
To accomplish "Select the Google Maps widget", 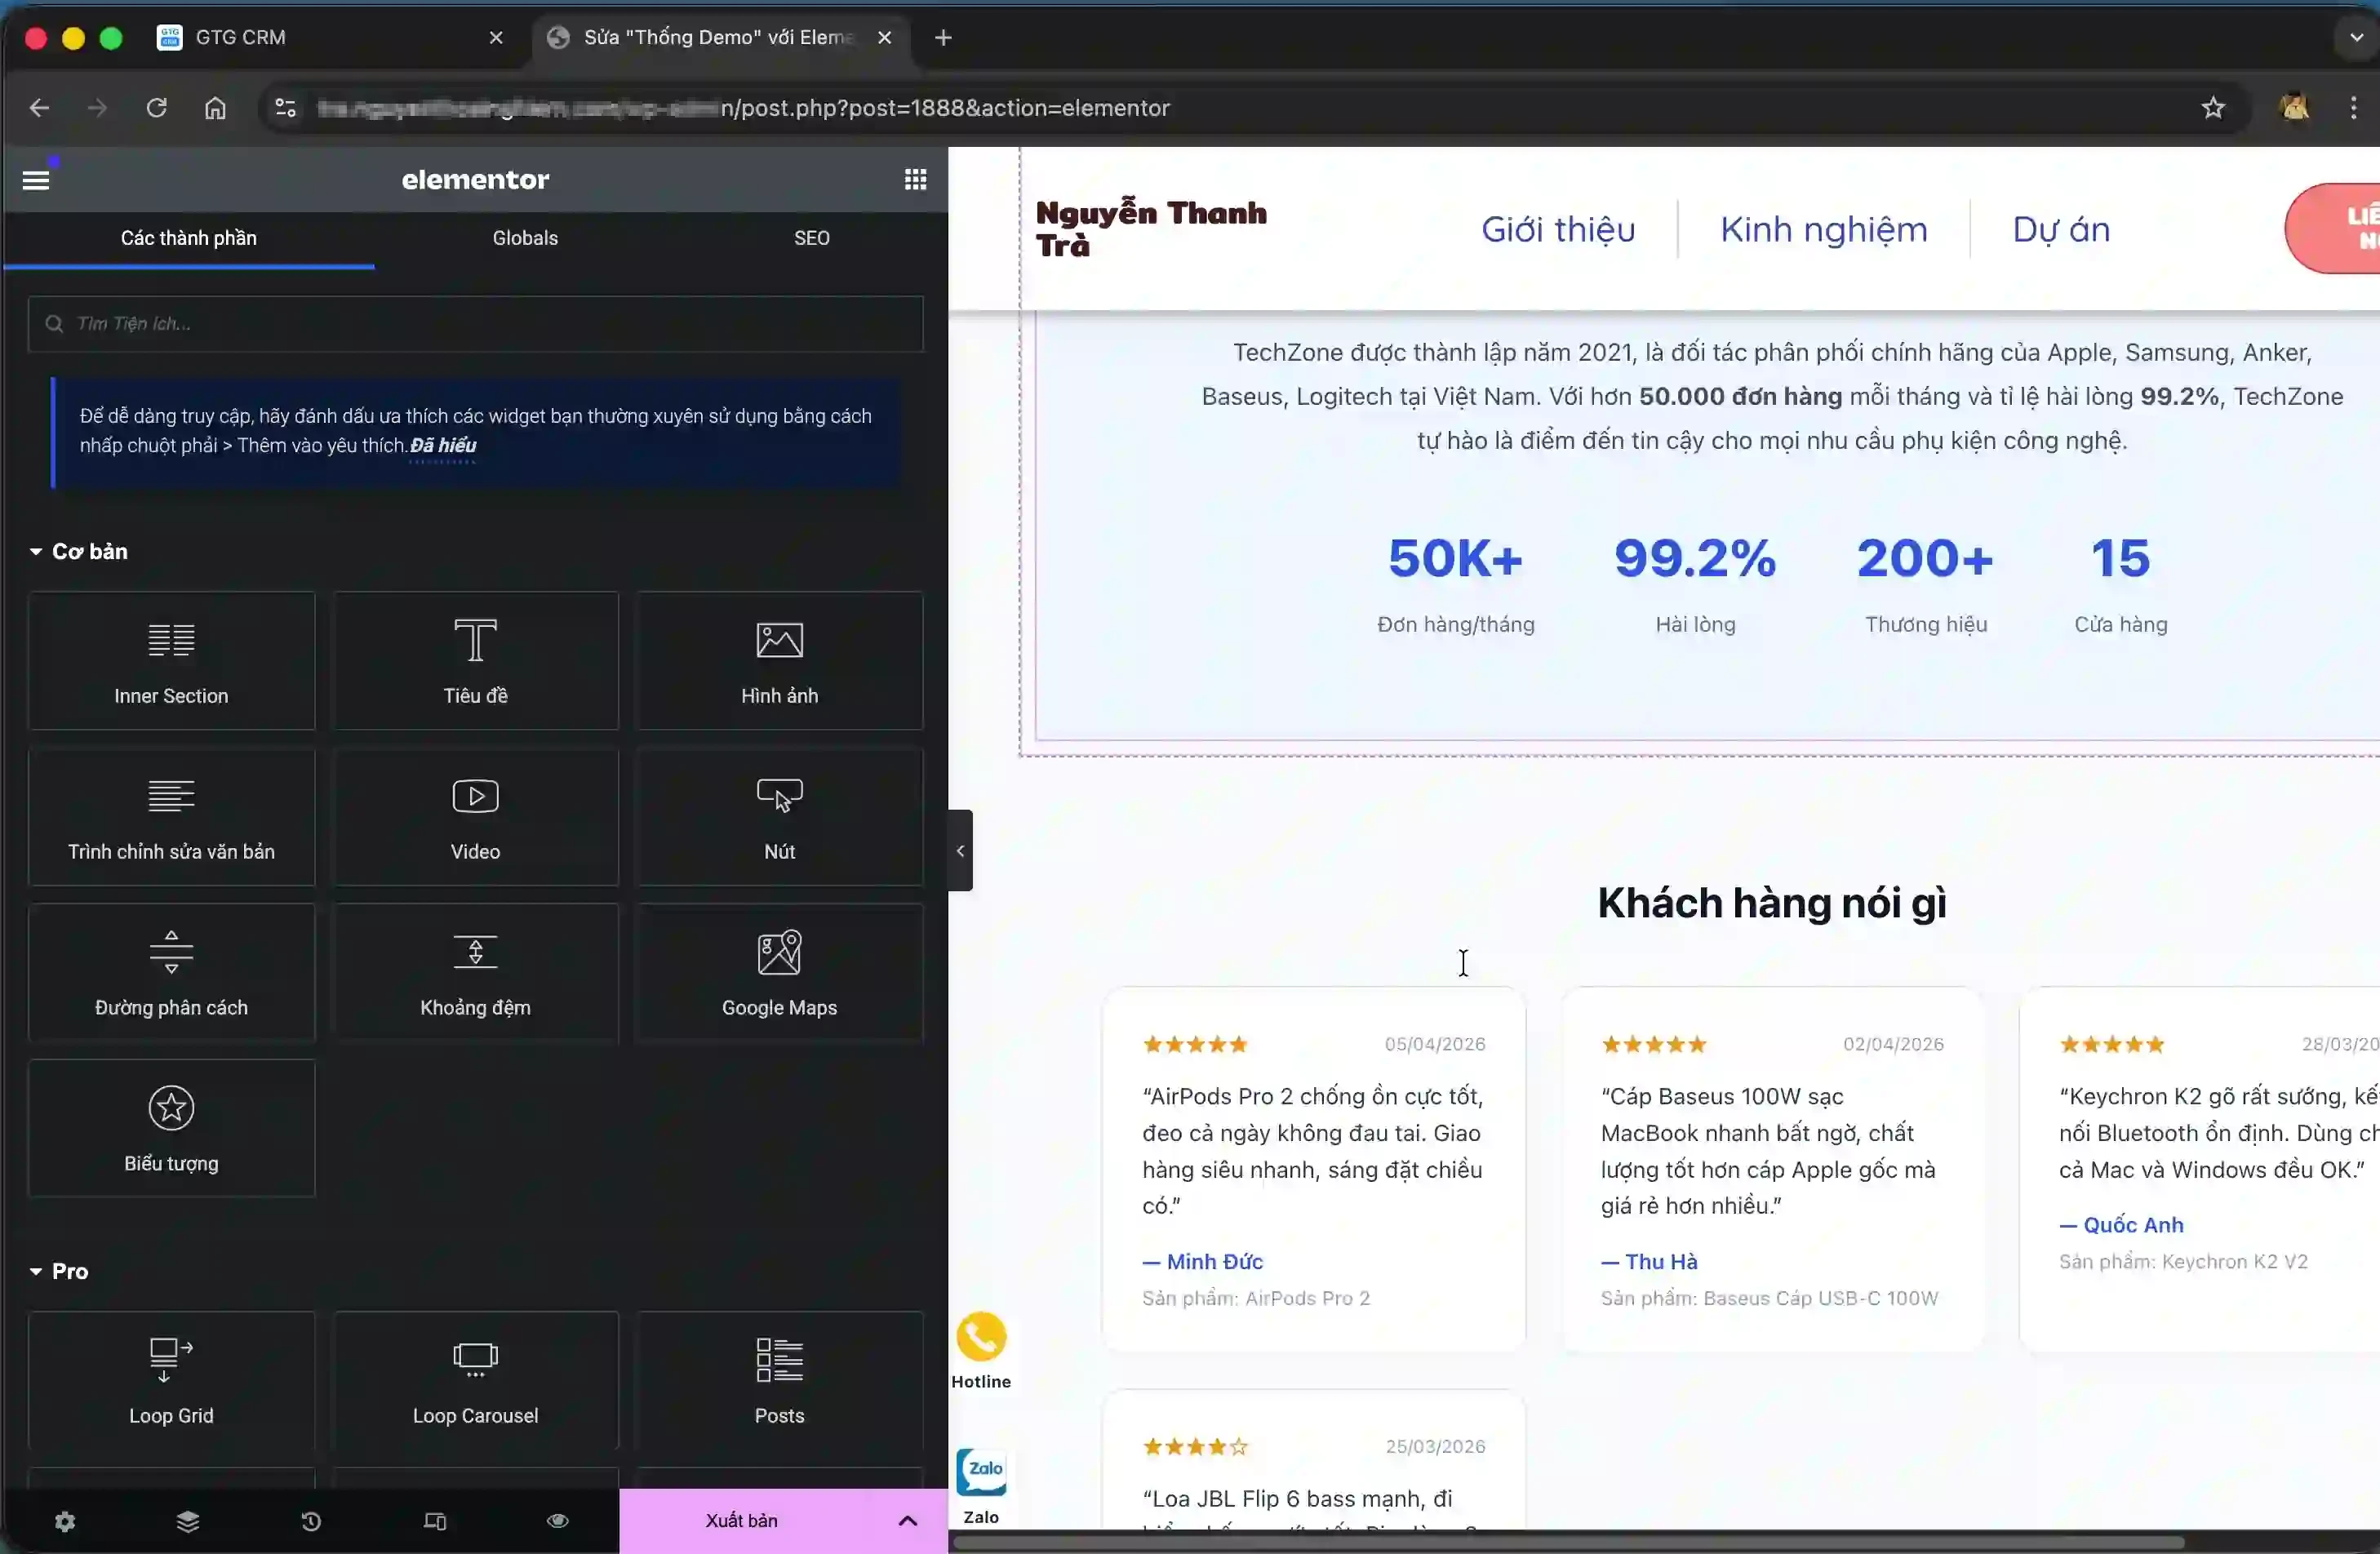I will click(x=779, y=972).
